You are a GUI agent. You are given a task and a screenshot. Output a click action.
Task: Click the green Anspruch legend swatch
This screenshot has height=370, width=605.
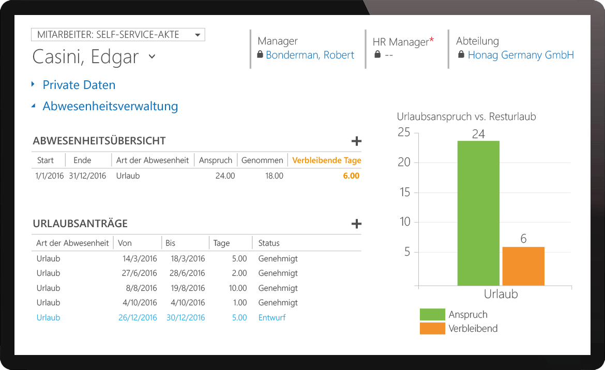[432, 315]
